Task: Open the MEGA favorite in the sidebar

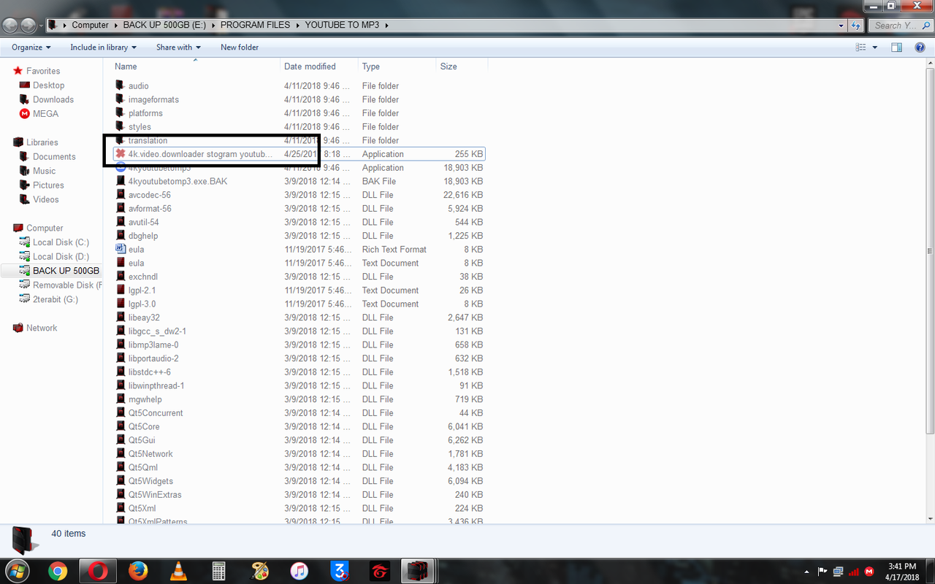Action: 45,114
